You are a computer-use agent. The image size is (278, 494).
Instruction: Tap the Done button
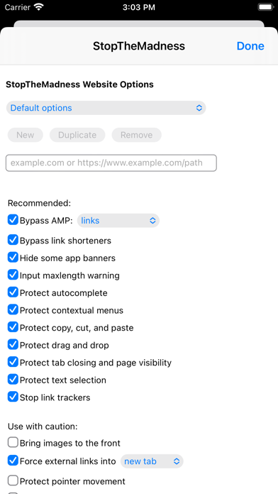pyautogui.click(x=250, y=46)
